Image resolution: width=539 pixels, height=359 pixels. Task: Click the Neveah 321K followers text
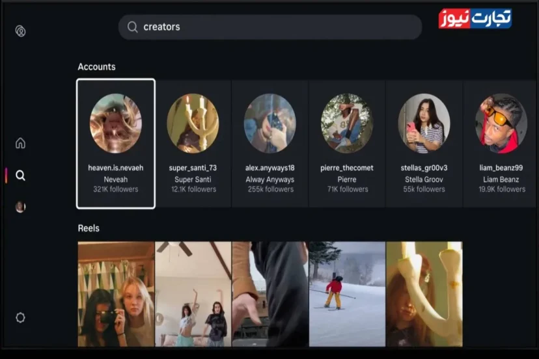pos(115,189)
